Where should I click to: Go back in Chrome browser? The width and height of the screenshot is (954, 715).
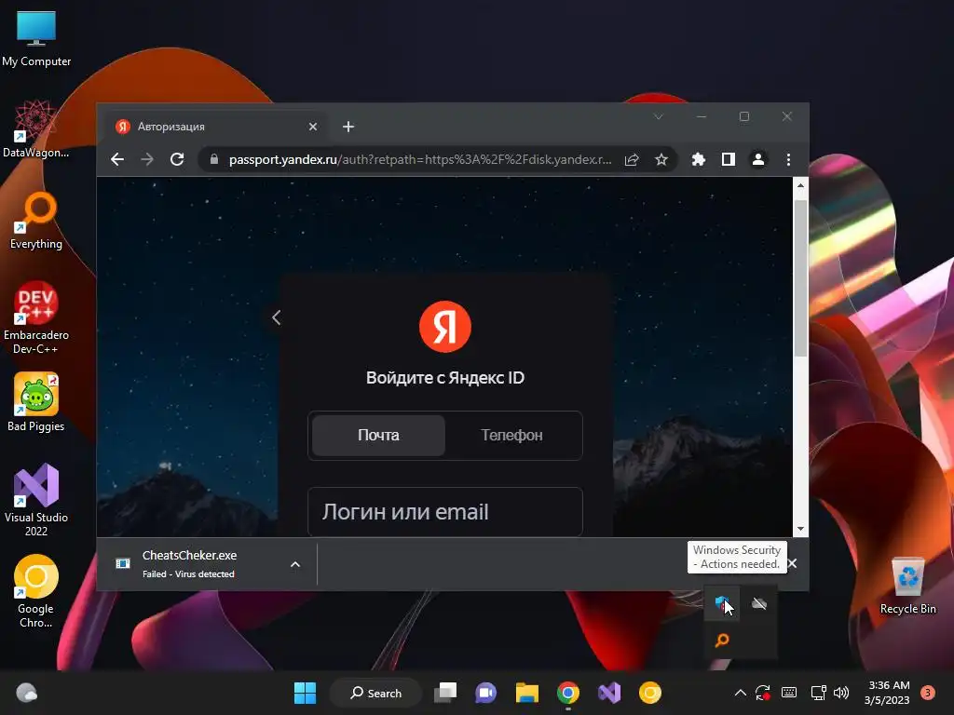click(x=117, y=159)
